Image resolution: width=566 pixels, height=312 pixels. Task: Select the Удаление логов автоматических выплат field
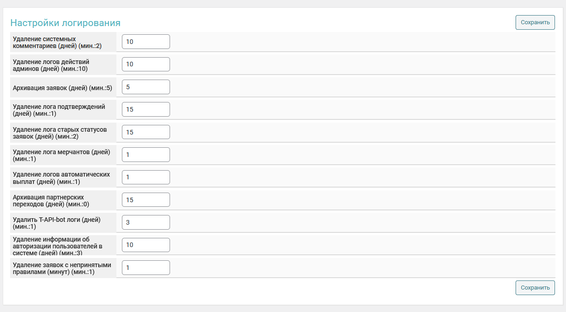(146, 177)
